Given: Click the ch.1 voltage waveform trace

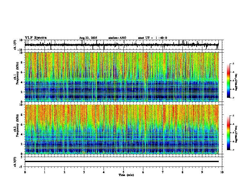Looking at the screenshot, I should click(122, 45).
